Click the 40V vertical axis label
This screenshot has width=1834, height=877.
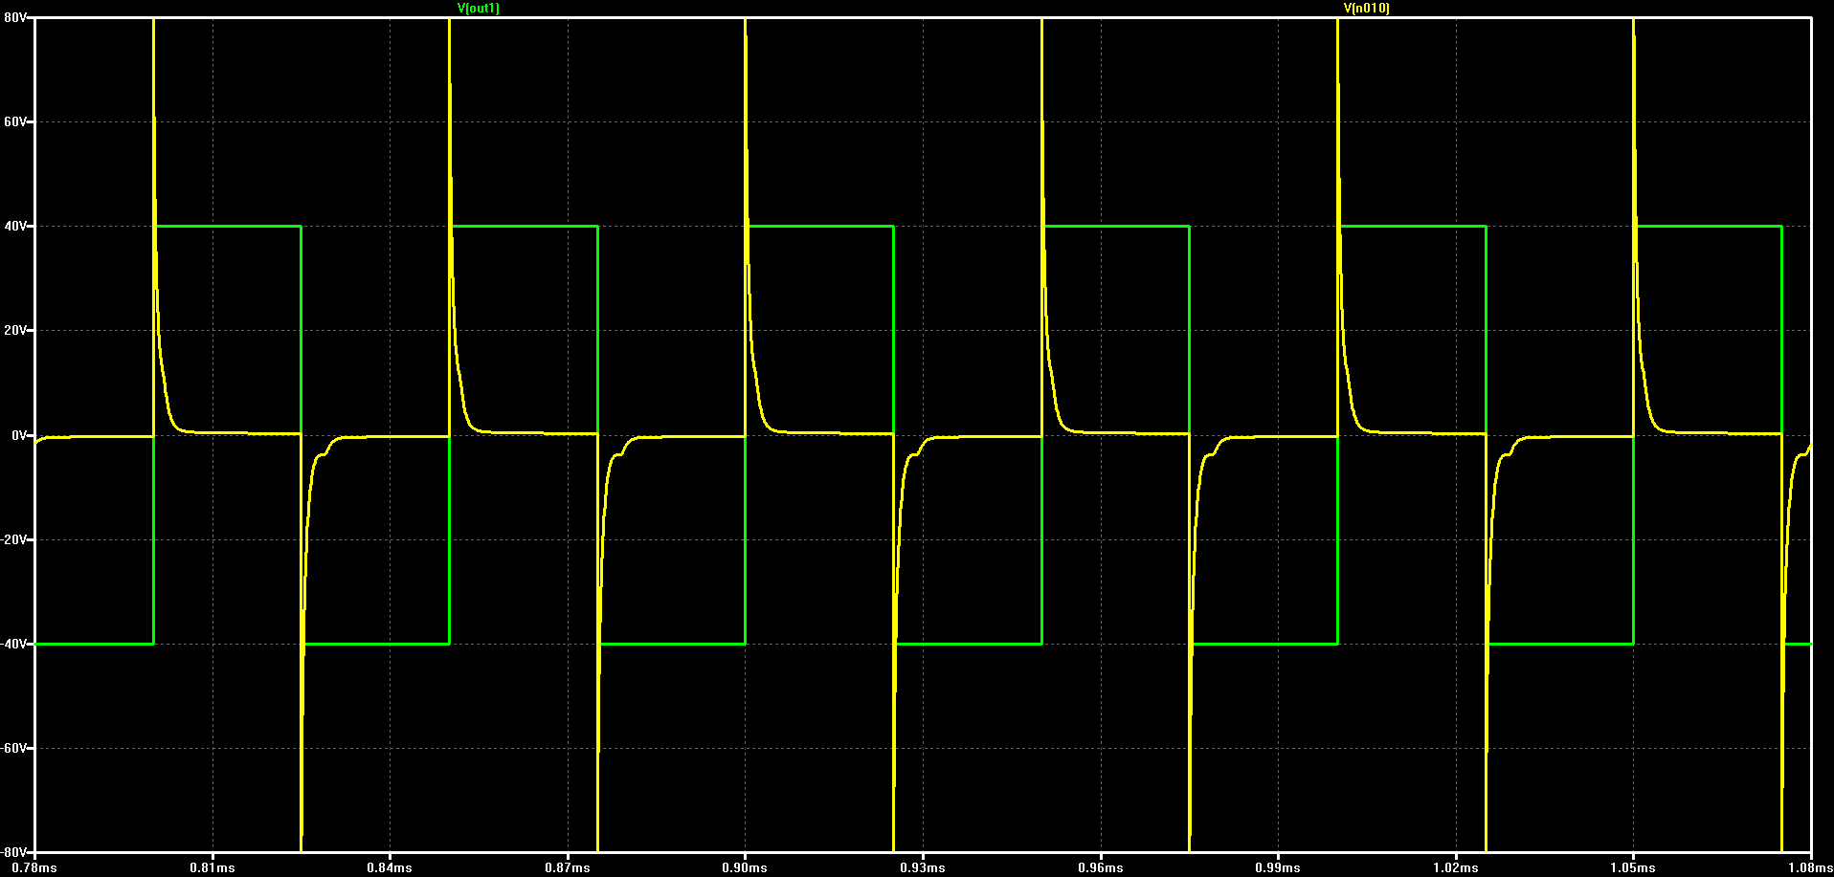(15, 227)
